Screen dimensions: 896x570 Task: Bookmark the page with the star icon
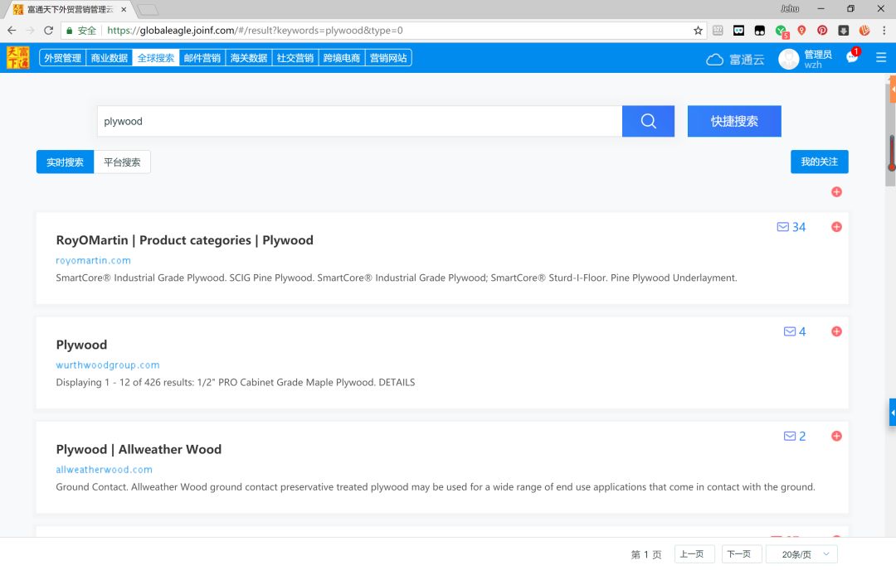(698, 31)
